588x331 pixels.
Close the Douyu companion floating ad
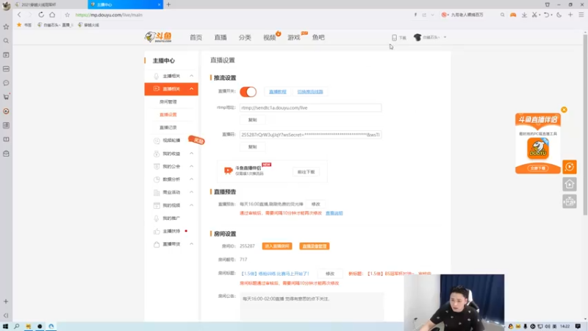pyautogui.click(x=564, y=110)
